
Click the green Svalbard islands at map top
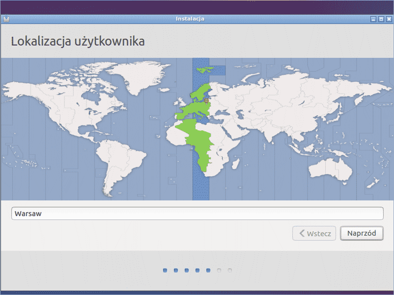(x=207, y=69)
